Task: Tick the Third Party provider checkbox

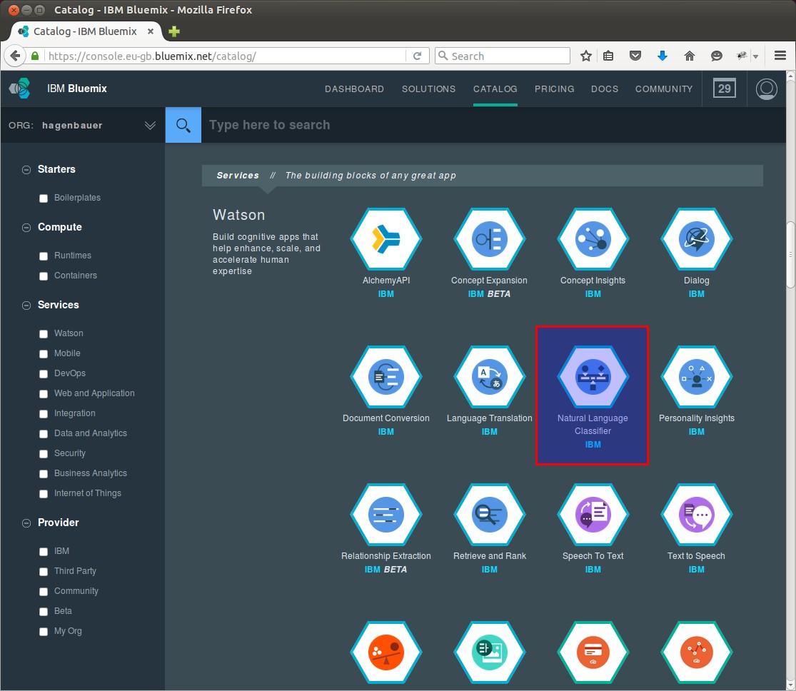Action: coord(44,572)
